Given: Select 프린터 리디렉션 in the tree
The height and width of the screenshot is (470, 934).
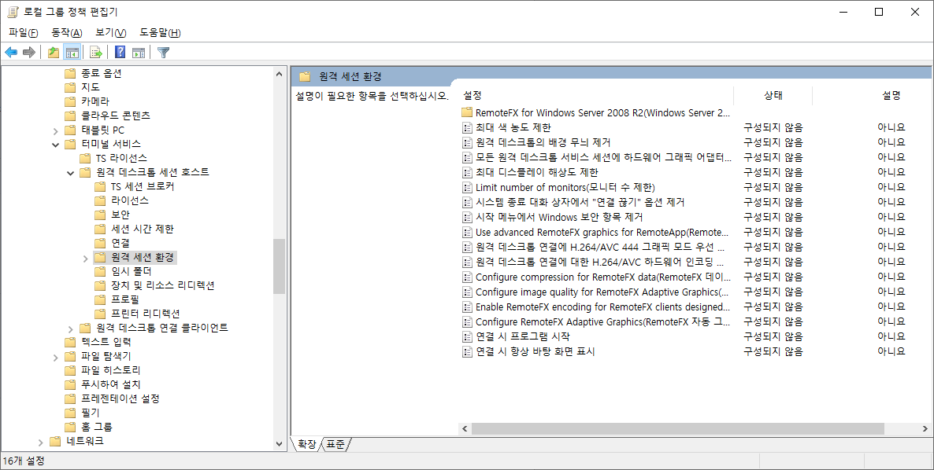Looking at the screenshot, I should (146, 314).
